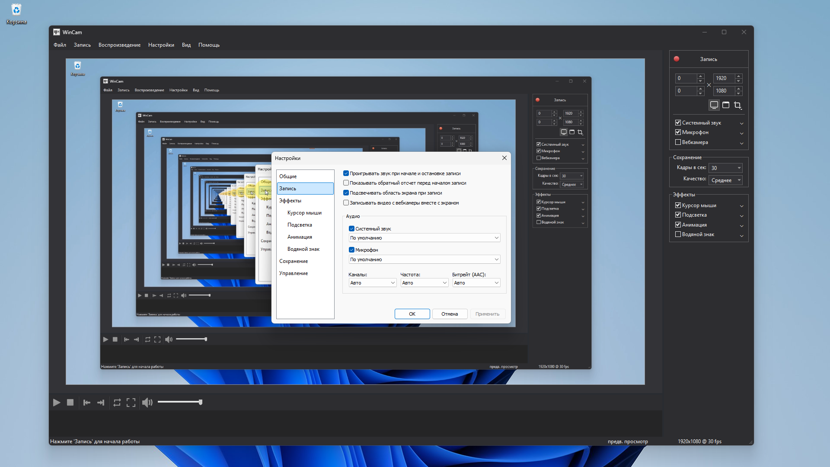
Task: Open the Качество dropdown
Action: click(726, 180)
